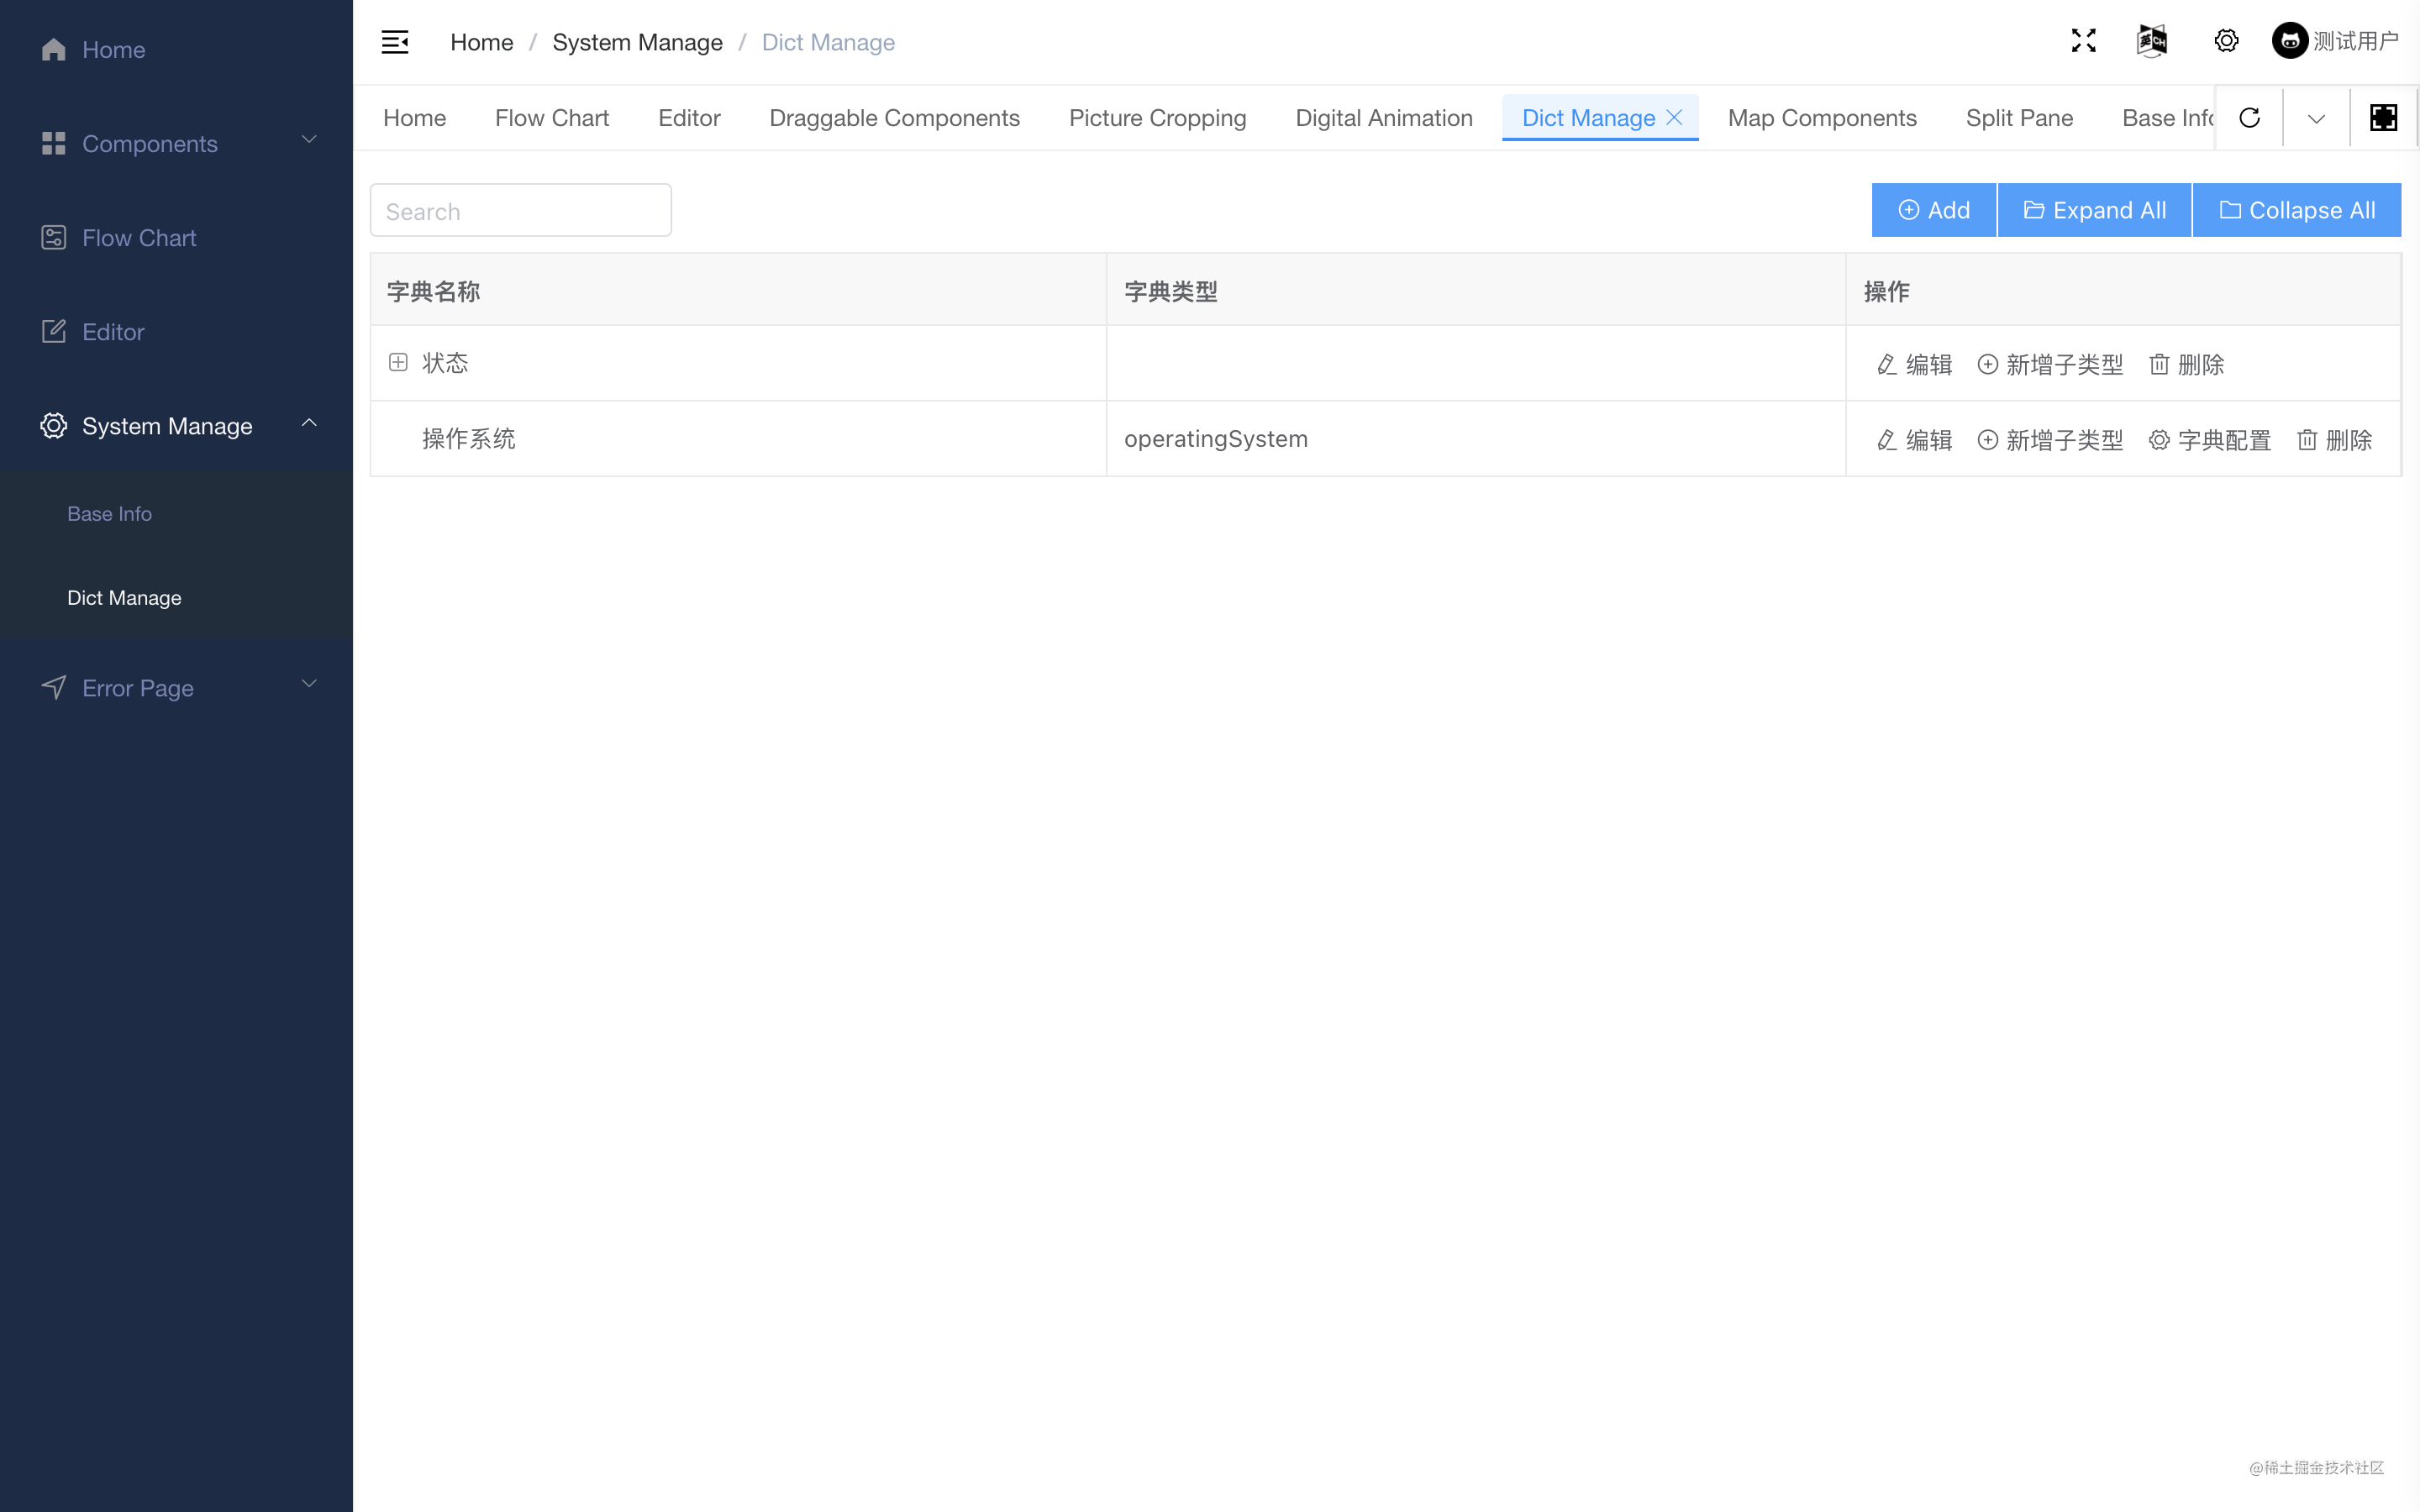
Task: Maximize content with the tab fullscreen icon
Action: tap(2383, 118)
